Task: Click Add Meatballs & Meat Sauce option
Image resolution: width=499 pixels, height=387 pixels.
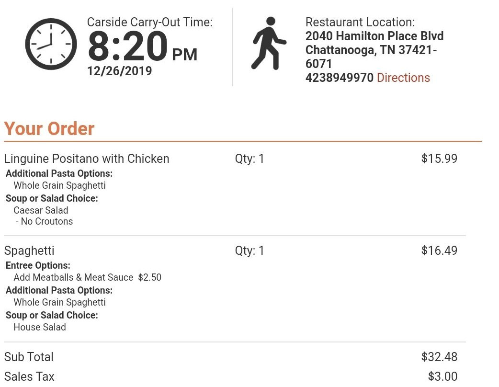Action: 73,277
